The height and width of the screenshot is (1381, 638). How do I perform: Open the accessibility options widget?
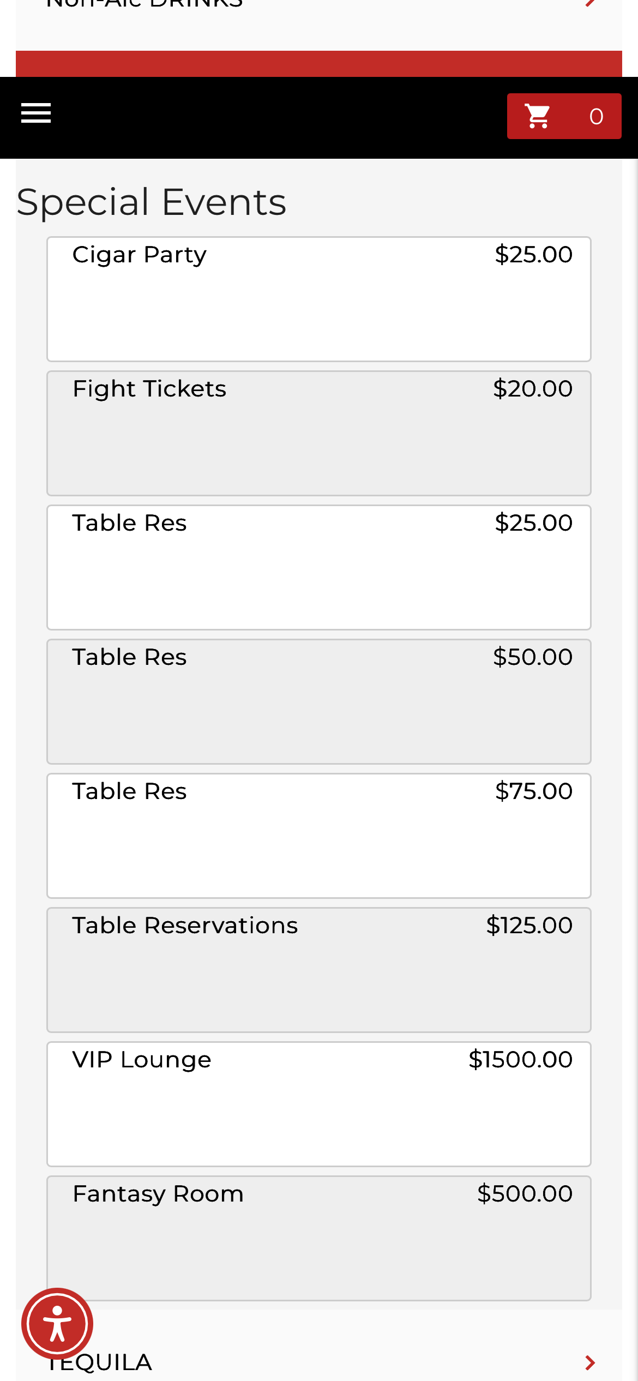57,1324
